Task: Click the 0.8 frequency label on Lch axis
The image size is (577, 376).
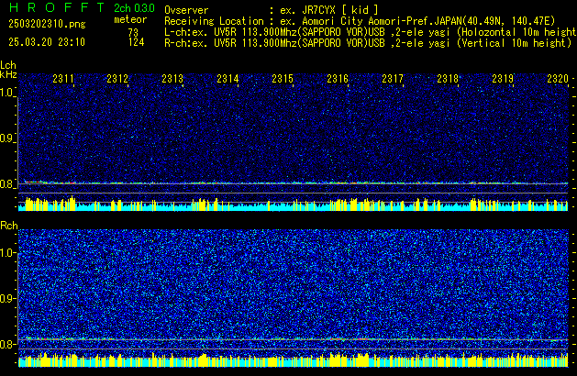Action: 6,184
